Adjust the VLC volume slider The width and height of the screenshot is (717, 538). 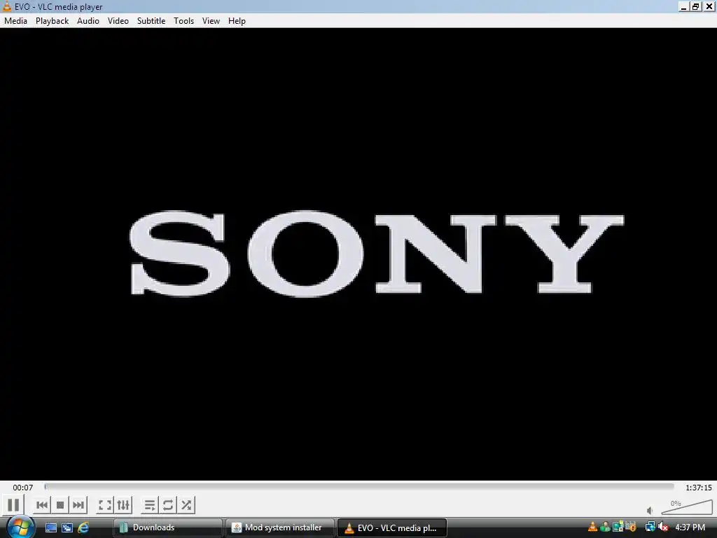tap(687, 507)
